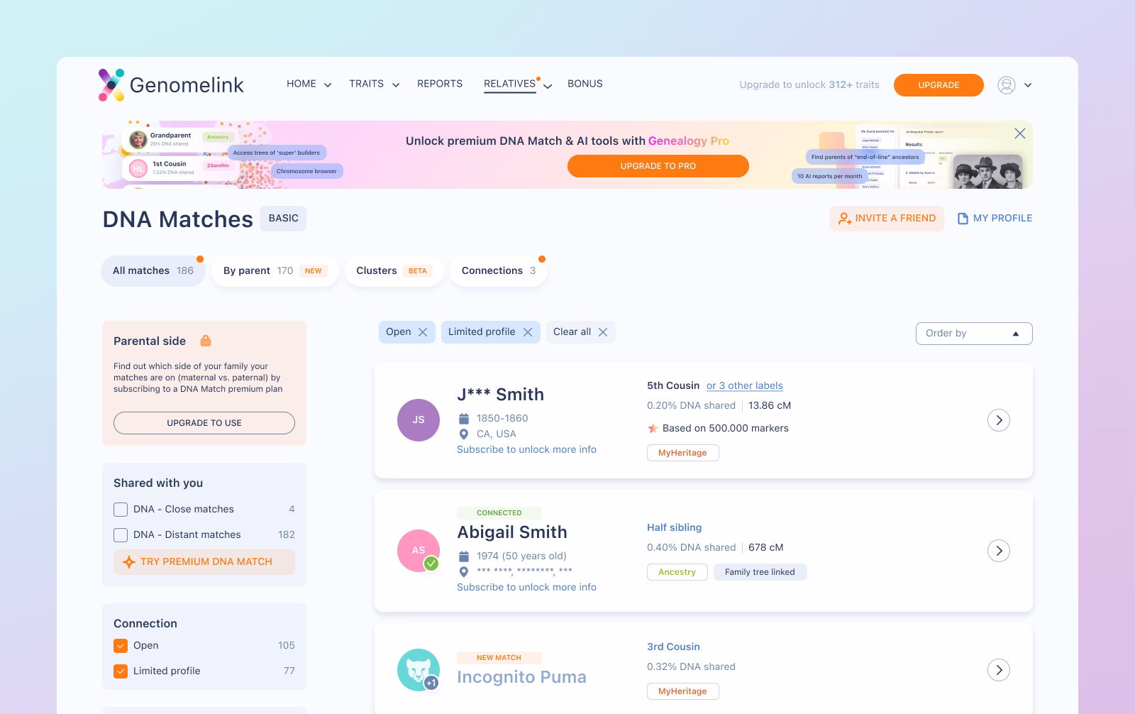The width and height of the screenshot is (1135, 714).
Task: Select the All matches tab
Action: [x=153, y=271]
